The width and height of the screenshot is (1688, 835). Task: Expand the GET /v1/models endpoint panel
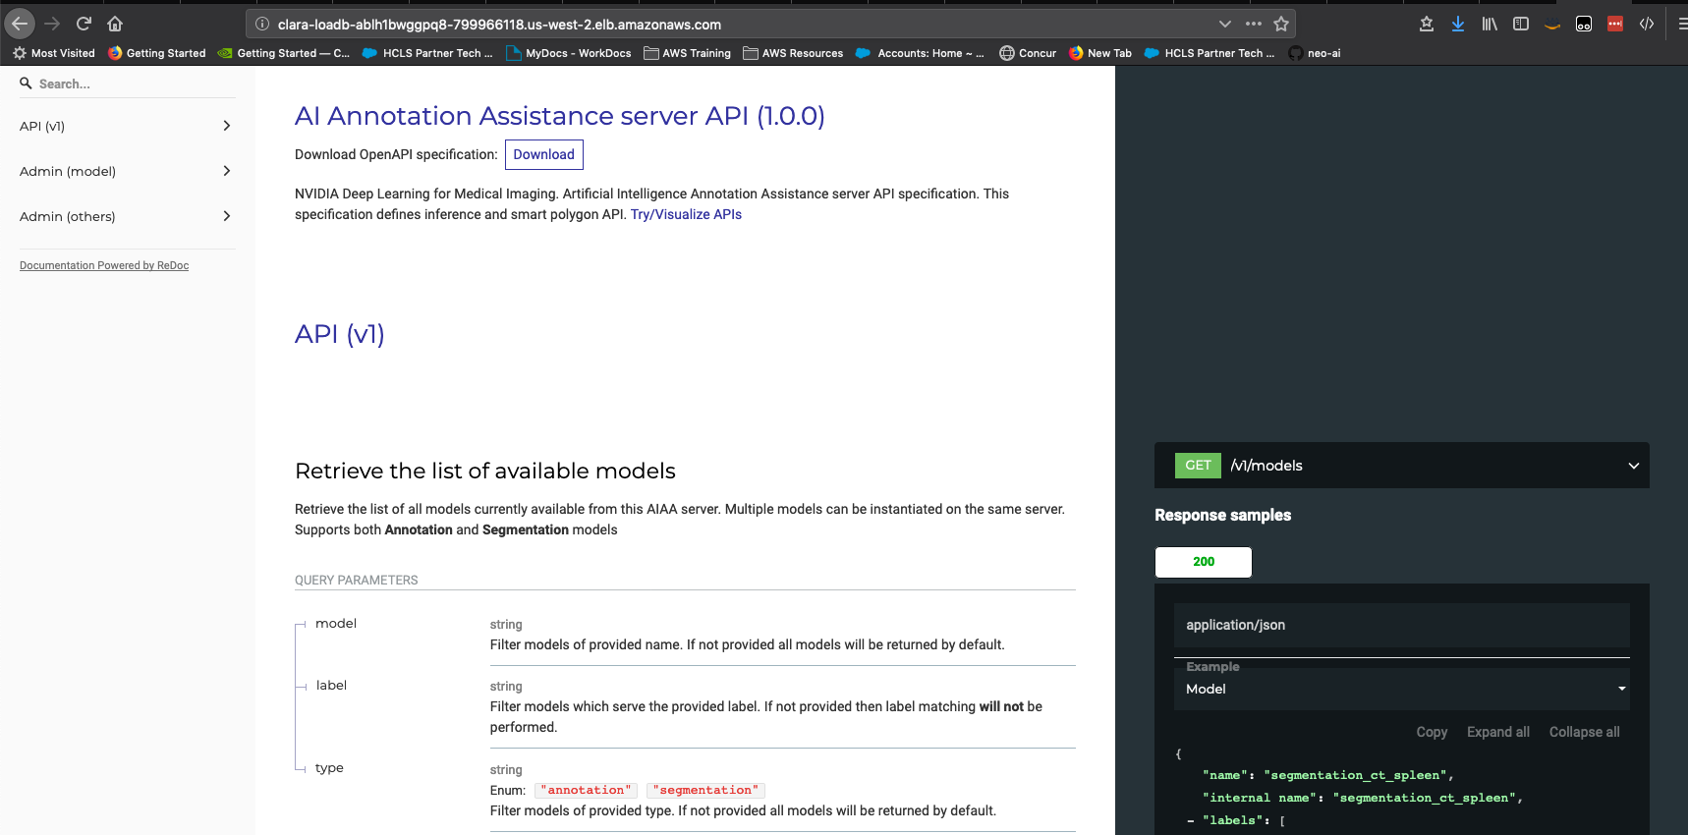pos(1402,466)
